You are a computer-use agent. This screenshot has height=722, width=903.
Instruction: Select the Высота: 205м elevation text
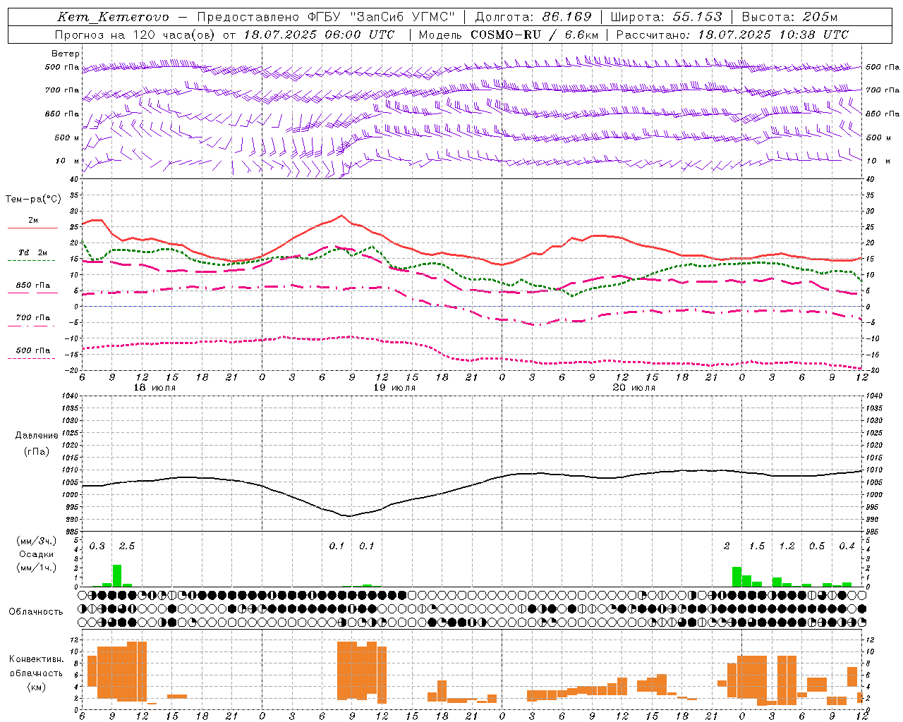point(789,17)
